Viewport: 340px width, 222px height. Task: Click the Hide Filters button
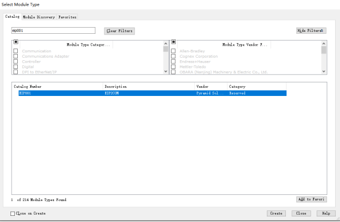pos(311,31)
